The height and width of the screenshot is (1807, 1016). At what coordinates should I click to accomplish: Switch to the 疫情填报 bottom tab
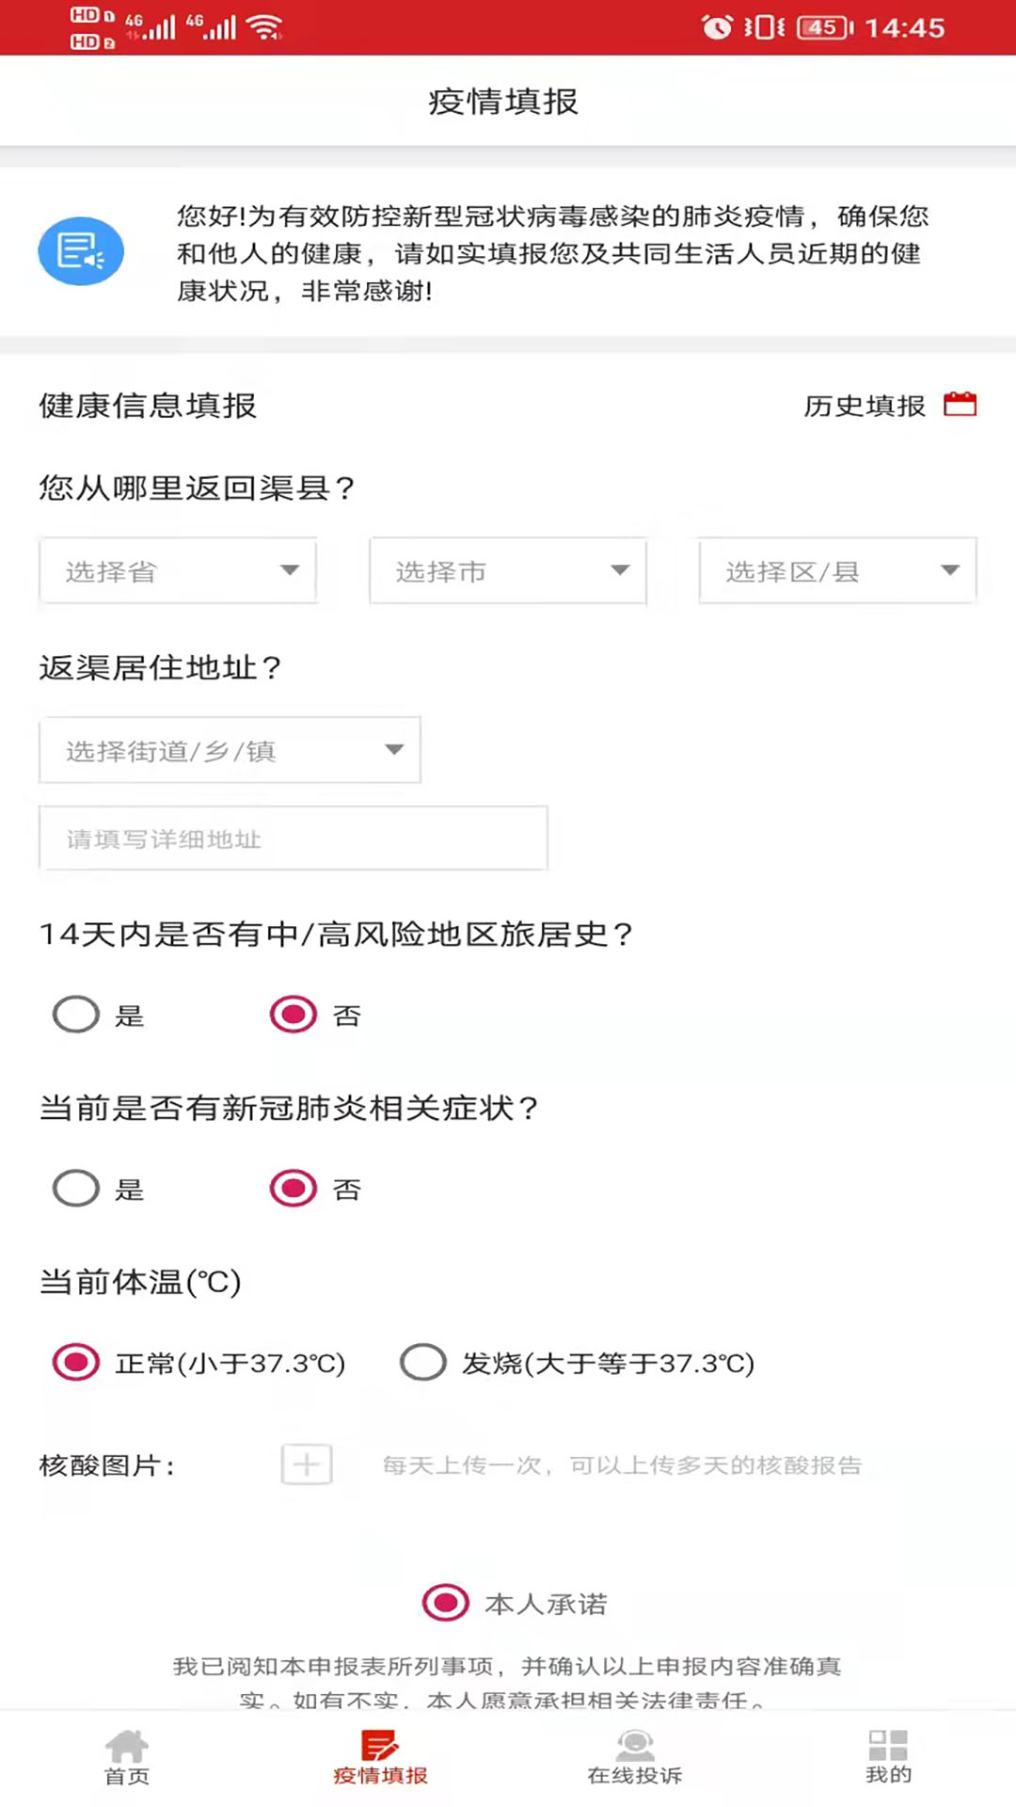pyautogui.click(x=381, y=1756)
